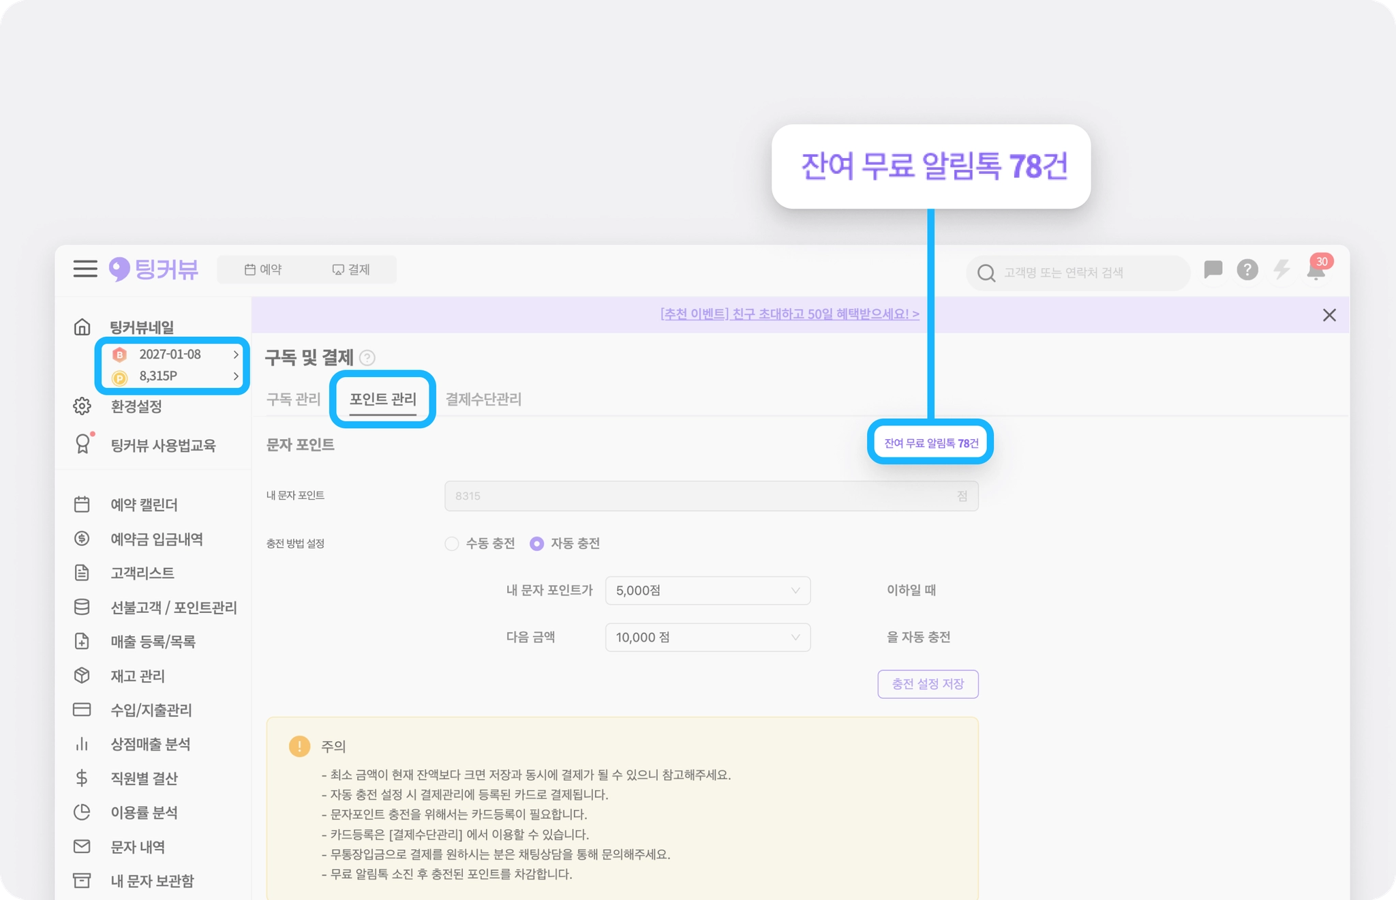Click help icon beside 구독 및 결제
The image size is (1396, 900).
(x=367, y=358)
